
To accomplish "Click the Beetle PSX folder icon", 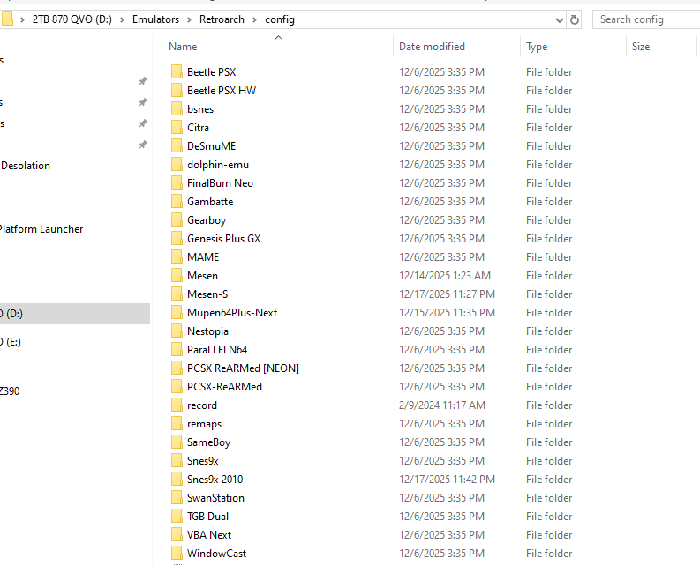I will pyautogui.click(x=177, y=72).
